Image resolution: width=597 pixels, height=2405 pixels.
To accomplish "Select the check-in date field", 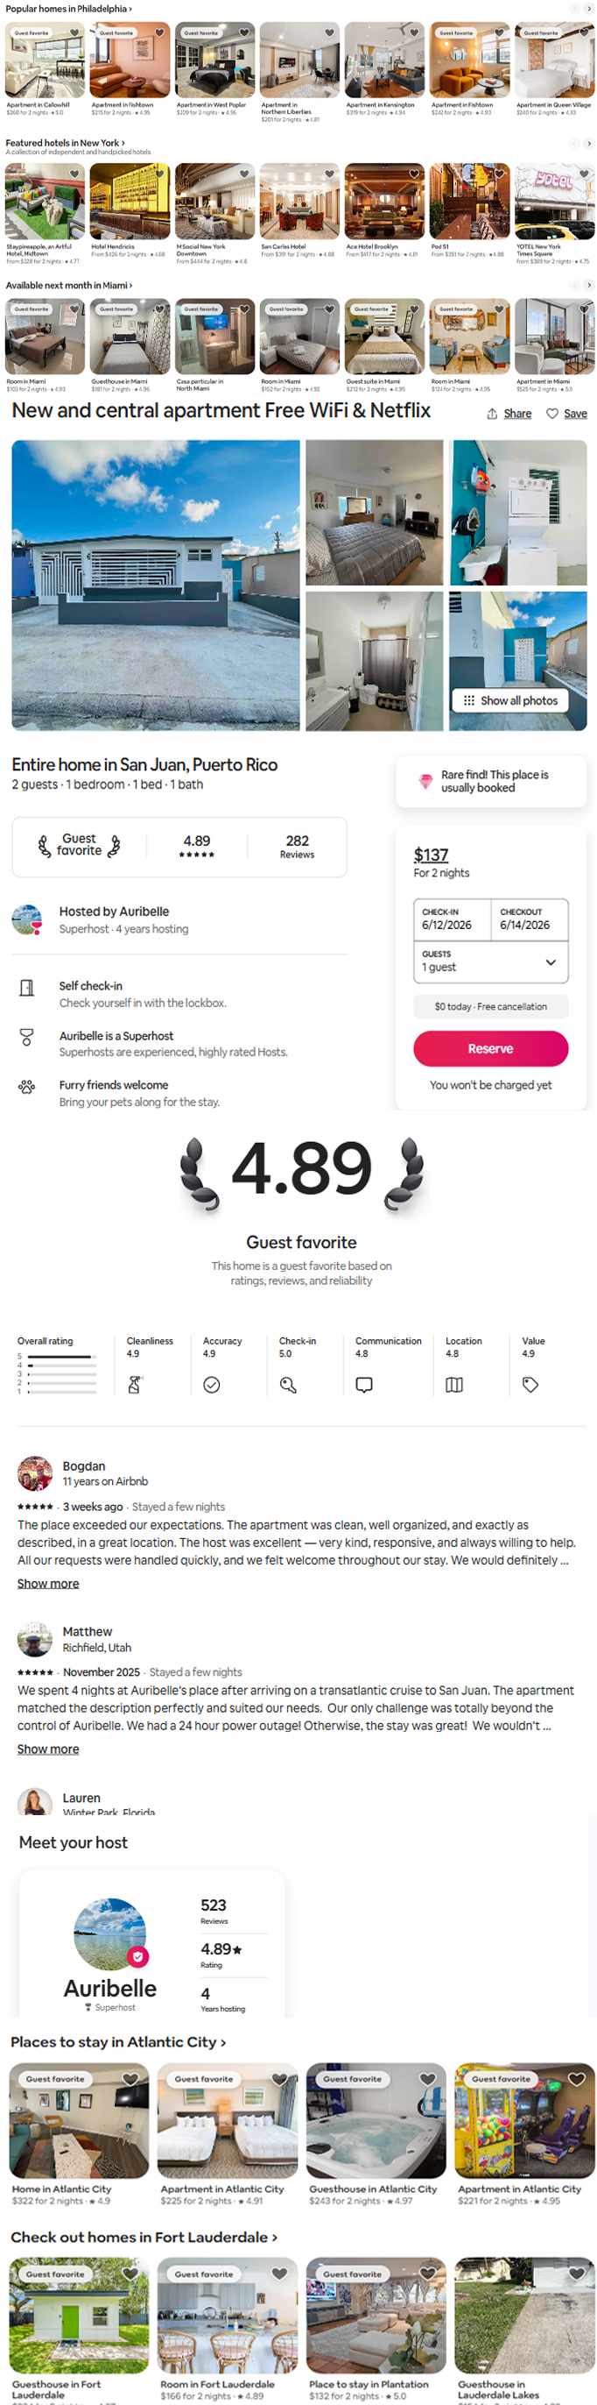I will [x=453, y=919].
